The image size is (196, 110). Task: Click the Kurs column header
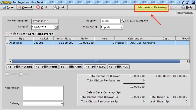[104, 39]
